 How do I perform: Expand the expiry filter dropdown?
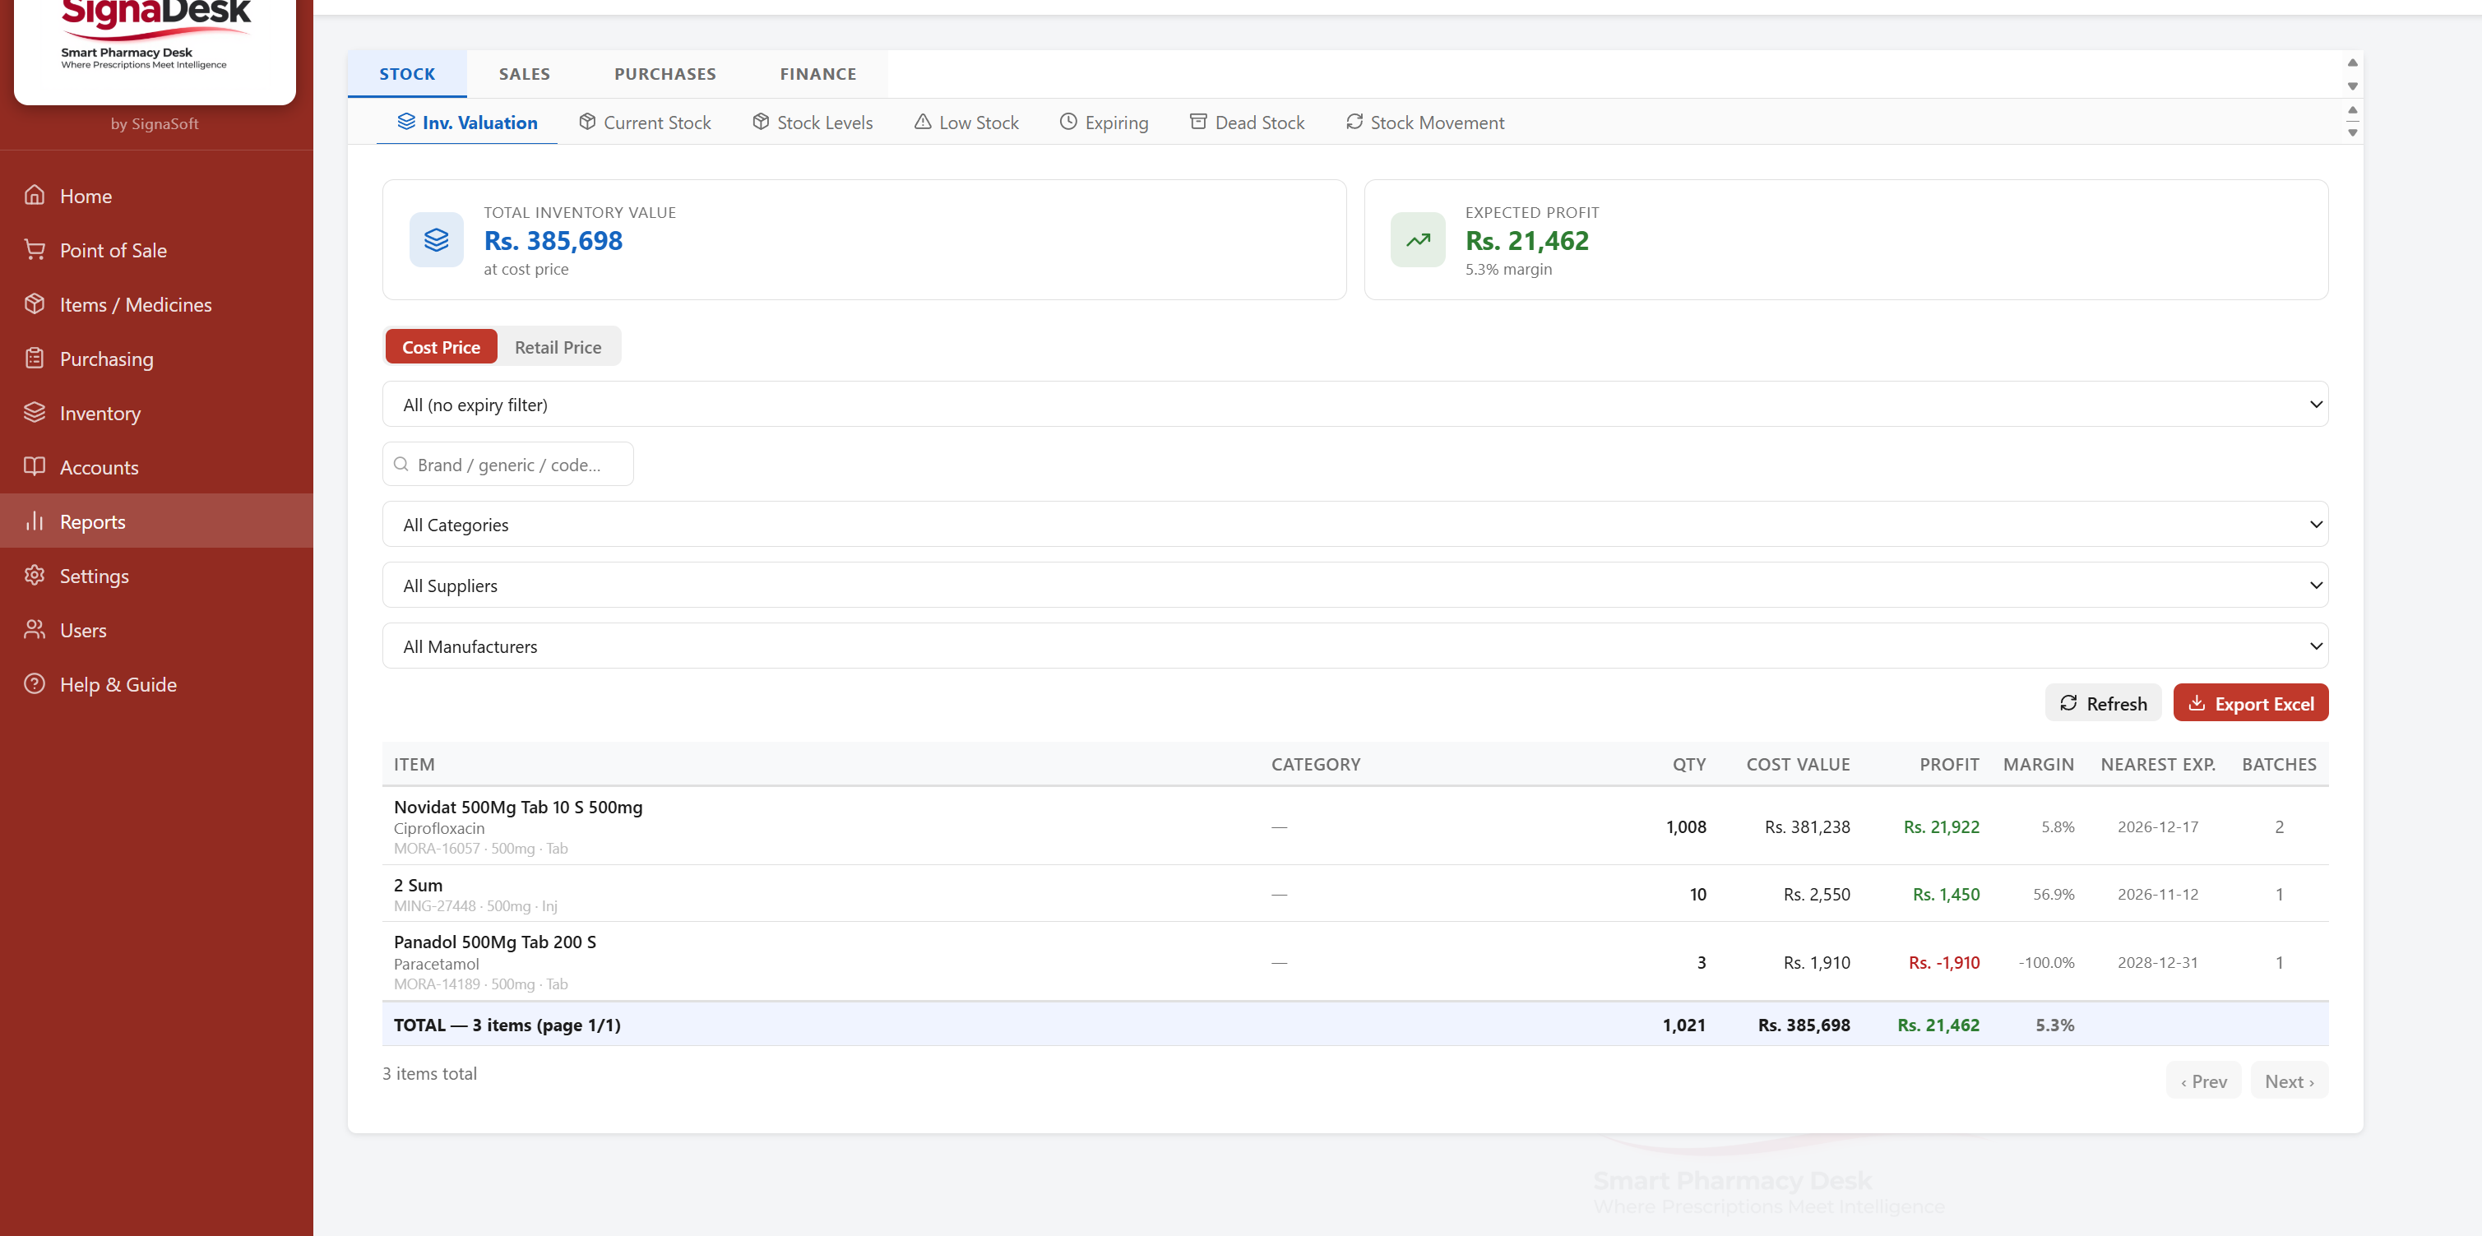(1354, 405)
